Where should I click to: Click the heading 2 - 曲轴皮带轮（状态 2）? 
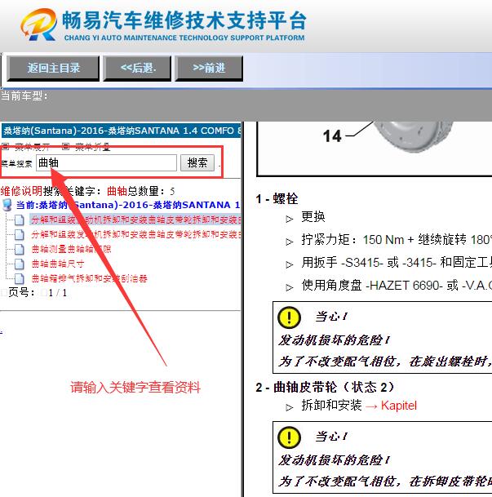coord(326,387)
